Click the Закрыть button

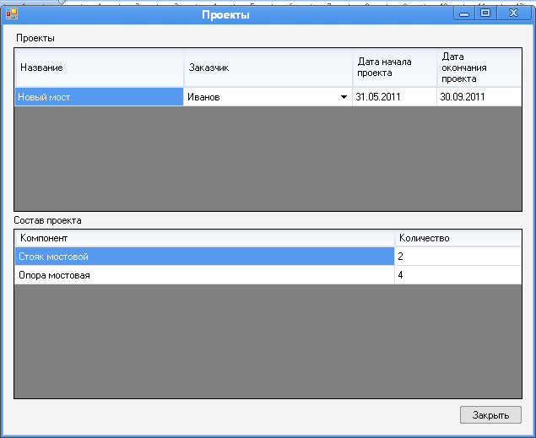tap(490, 414)
